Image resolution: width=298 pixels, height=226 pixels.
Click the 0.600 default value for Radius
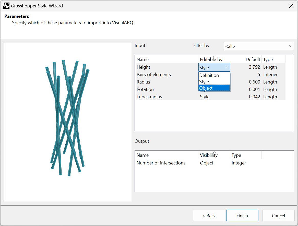pyautogui.click(x=255, y=82)
